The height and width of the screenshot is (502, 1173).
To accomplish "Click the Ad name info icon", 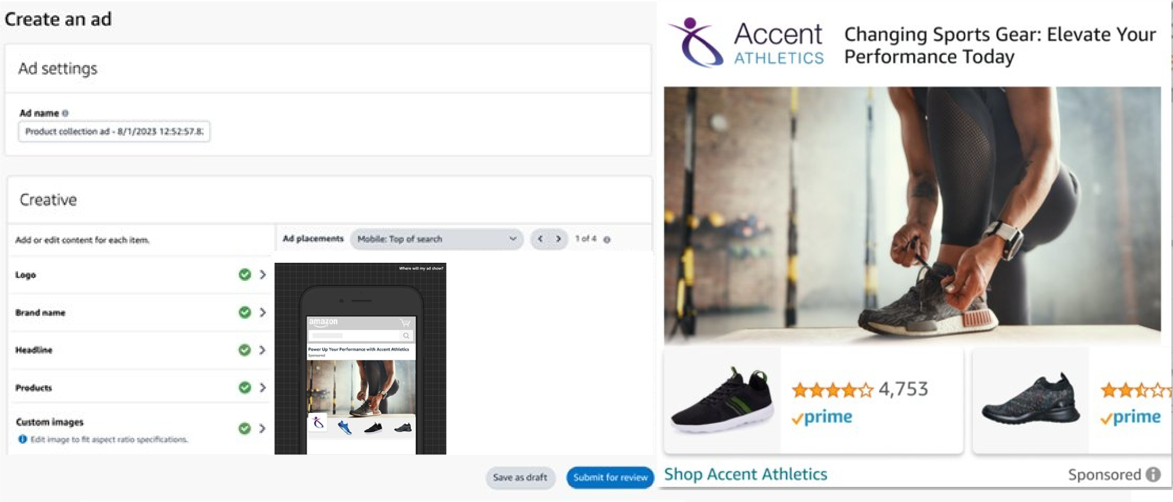I will pyautogui.click(x=65, y=113).
